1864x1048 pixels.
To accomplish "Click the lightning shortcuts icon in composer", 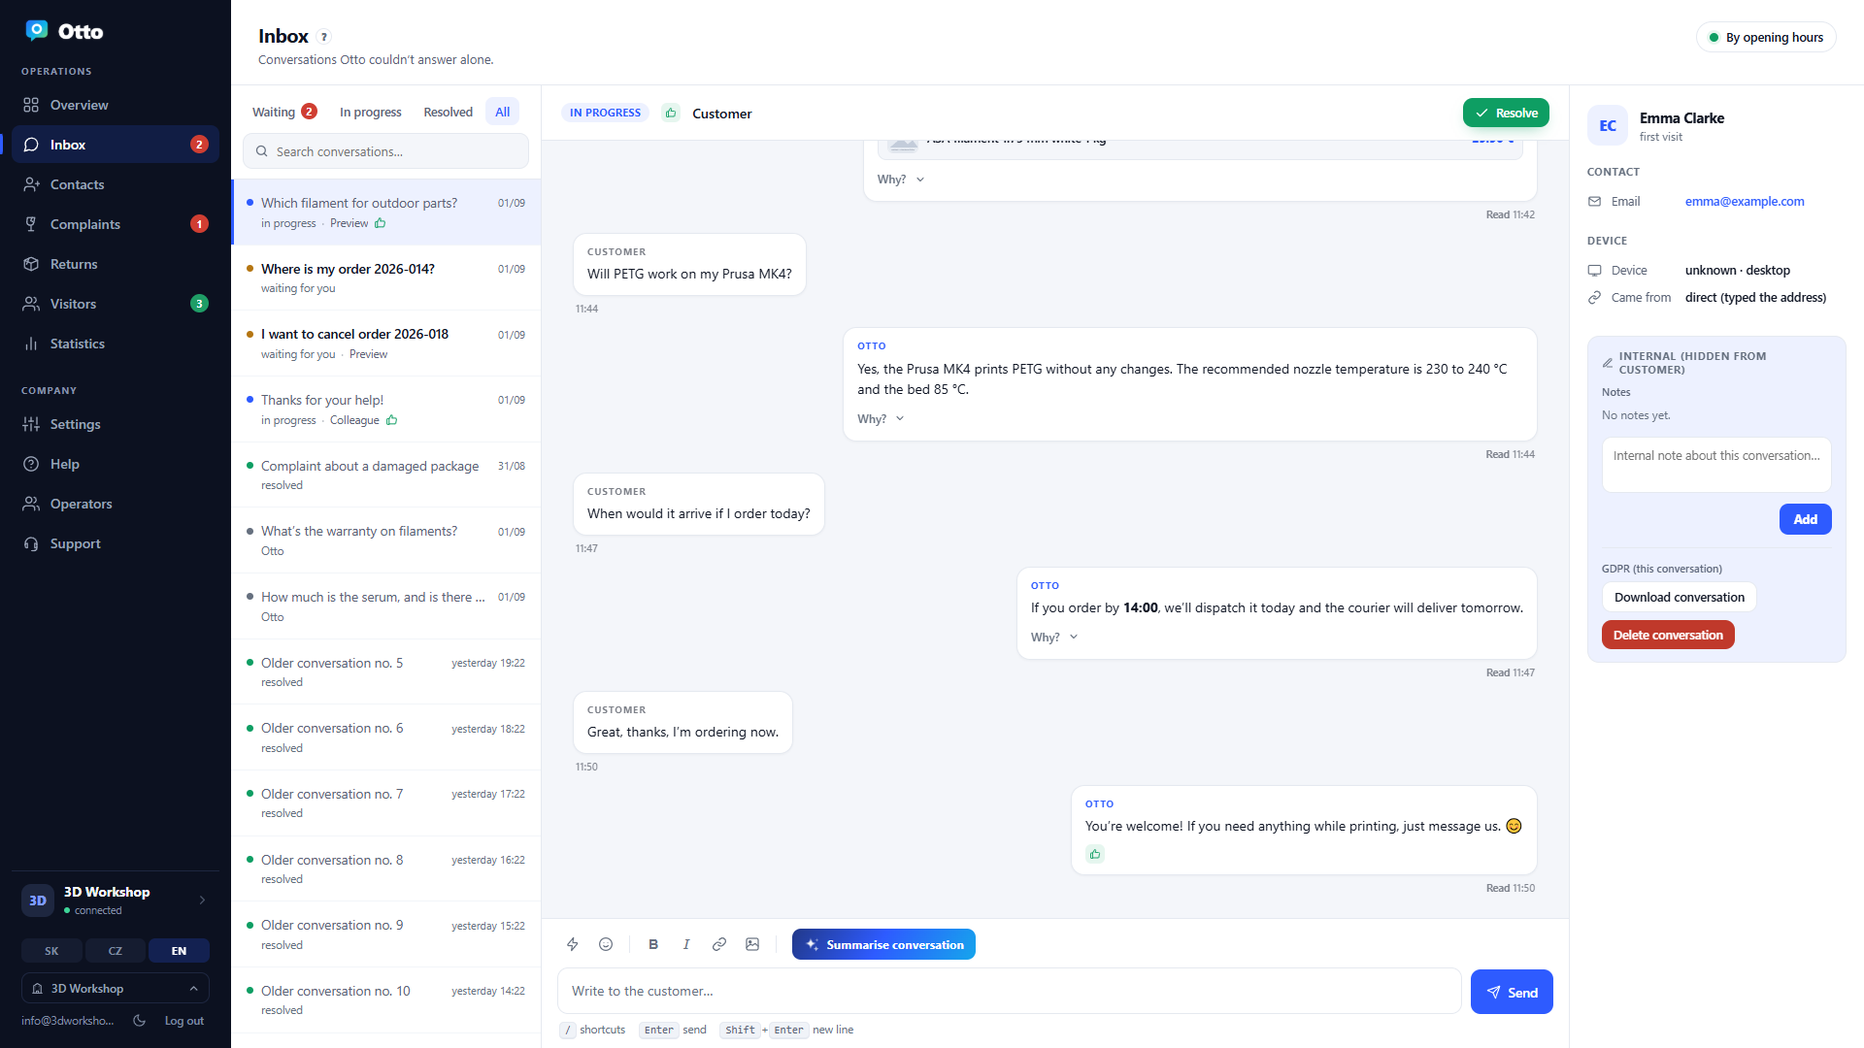I will point(573,944).
